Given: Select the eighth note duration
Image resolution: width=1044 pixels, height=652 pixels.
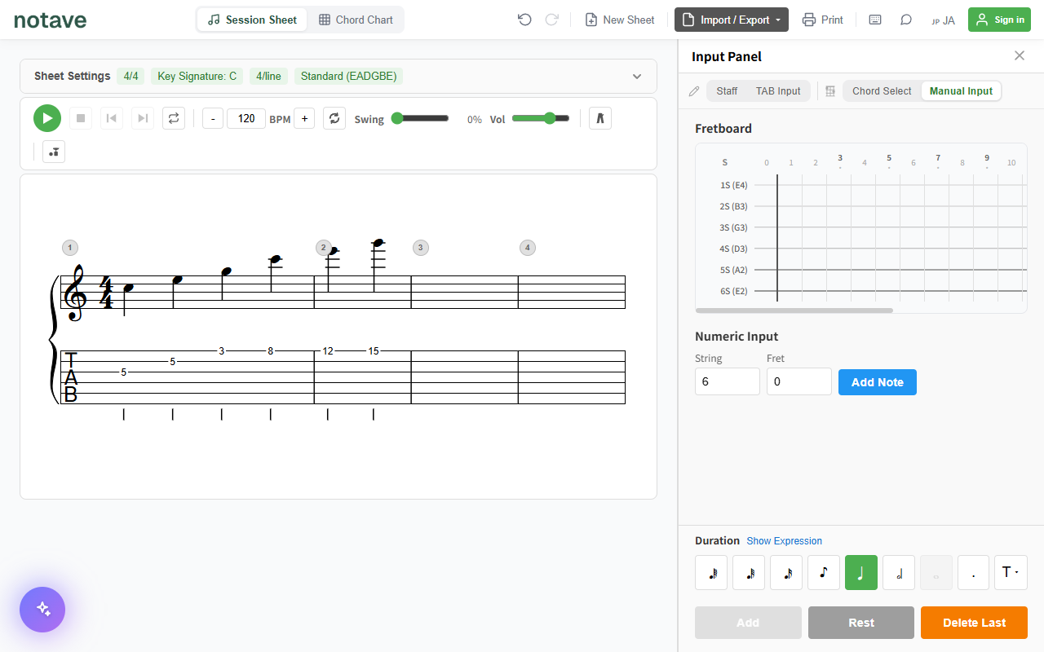Looking at the screenshot, I should (824, 572).
